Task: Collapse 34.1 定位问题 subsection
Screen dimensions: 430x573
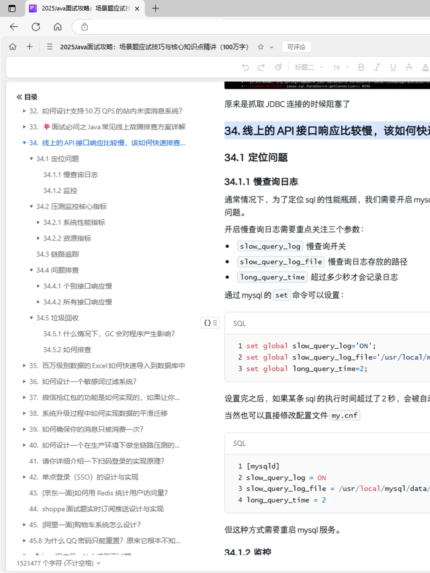Action: click(31, 159)
